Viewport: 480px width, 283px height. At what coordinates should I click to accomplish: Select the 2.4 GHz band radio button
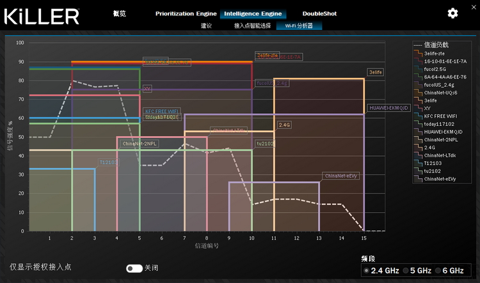(366, 271)
